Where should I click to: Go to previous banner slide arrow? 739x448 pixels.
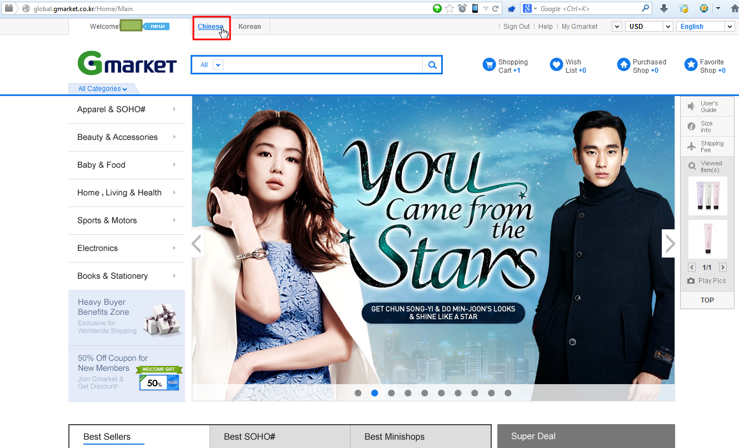tap(198, 243)
